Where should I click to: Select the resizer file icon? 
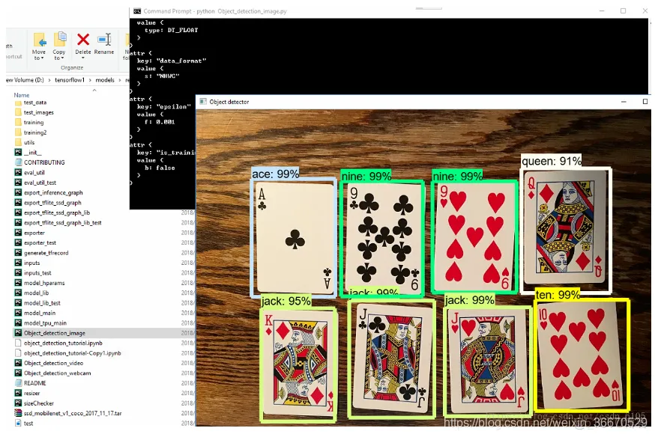coord(18,393)
